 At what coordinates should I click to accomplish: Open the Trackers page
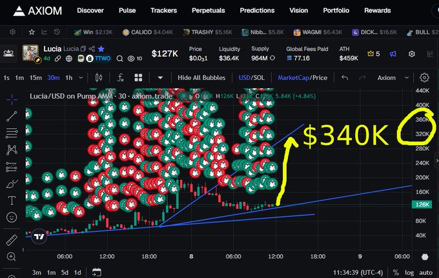tap(164, 10)
